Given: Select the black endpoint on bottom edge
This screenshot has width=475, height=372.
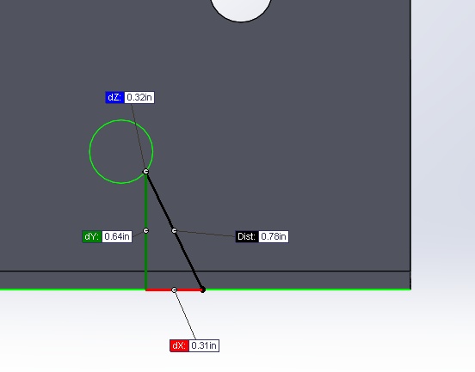Looking at the screenshot, I should (x=203, y=290).
